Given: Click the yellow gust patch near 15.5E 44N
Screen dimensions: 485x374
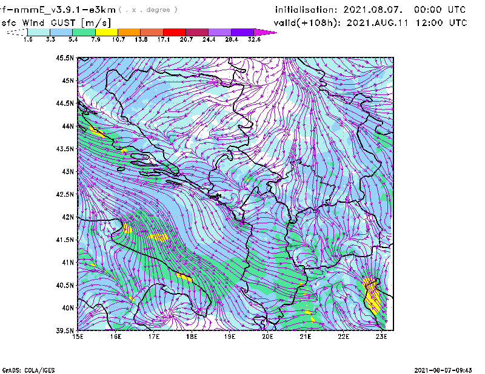Looking at the screenshot, I should (x=97, y=131).
